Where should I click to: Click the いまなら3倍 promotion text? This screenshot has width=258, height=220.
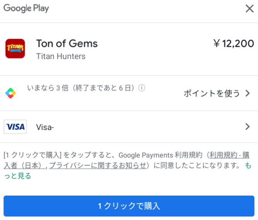(80, 88)
